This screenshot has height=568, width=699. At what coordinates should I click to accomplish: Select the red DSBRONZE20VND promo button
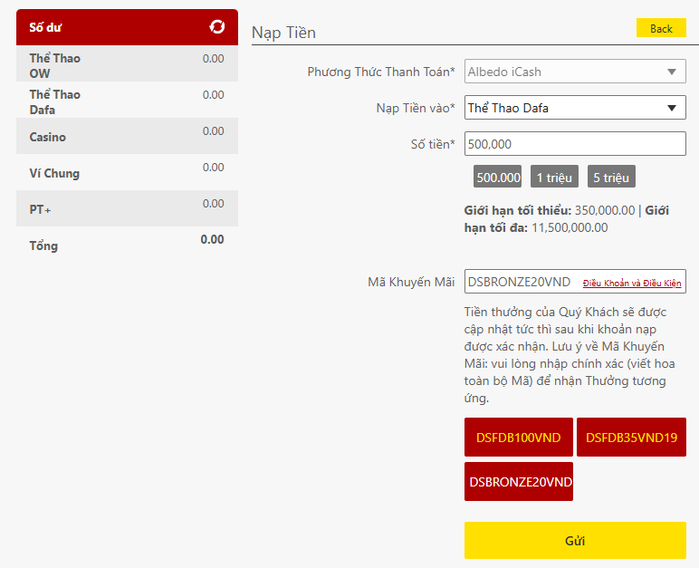pos(518,481)
